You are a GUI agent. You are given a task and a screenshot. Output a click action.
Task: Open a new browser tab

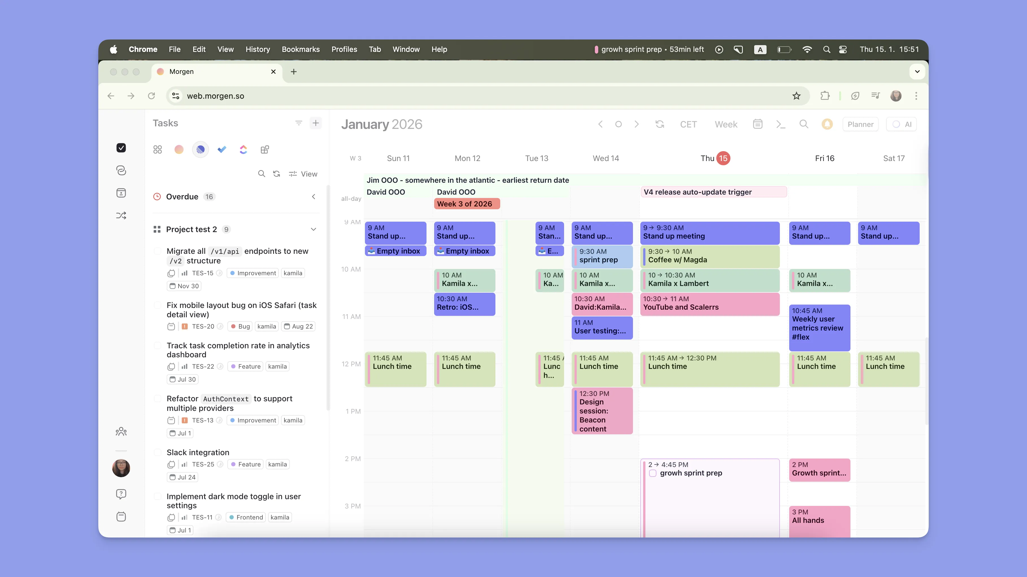[294, 72]
